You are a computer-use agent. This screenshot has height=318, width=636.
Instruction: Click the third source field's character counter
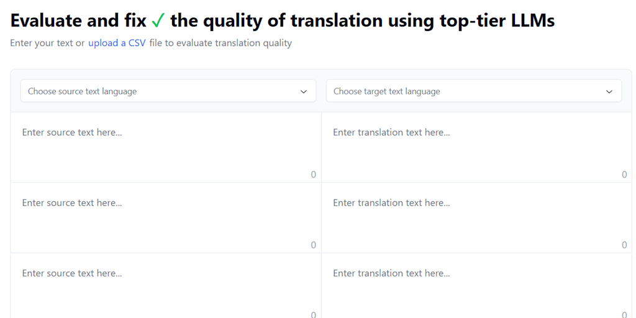(x=313, y=314)
